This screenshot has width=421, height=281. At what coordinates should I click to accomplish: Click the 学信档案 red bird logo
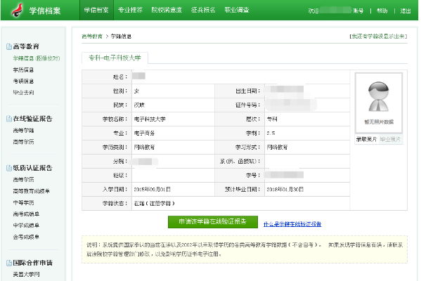18,11
